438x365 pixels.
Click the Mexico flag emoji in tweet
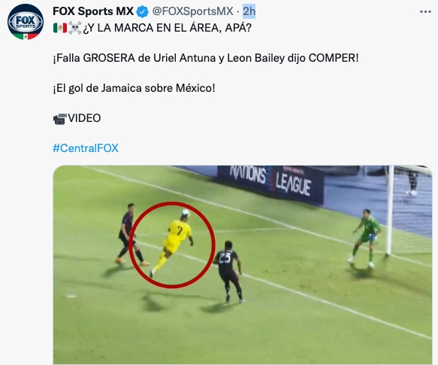(60, 28)
